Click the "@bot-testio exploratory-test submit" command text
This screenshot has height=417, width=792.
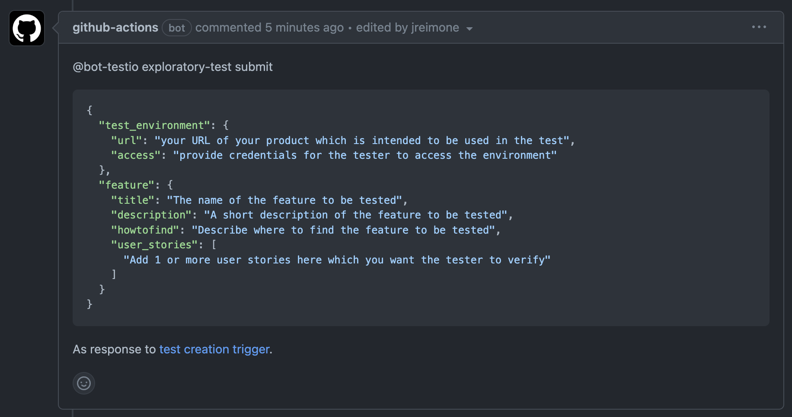click(172, 67)
